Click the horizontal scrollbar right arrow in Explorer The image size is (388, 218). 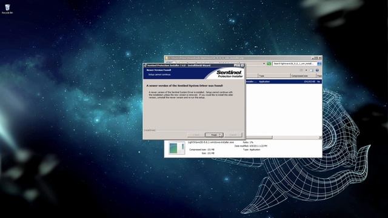tap(320, 137)
